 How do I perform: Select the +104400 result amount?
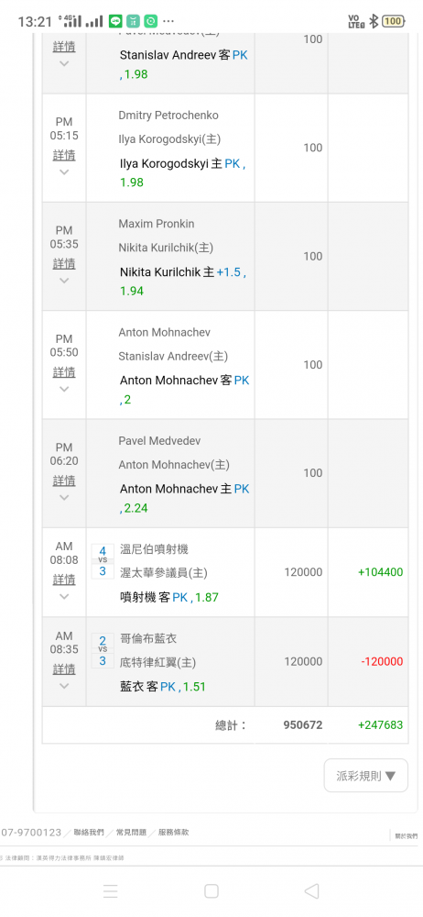coord(380,572)
